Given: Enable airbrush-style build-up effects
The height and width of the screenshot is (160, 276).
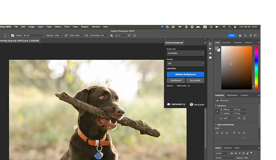Looking at the screenshot, I should point(86,35).
